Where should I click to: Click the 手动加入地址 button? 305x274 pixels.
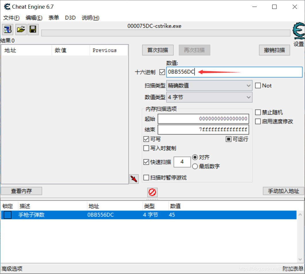point(283,191)
